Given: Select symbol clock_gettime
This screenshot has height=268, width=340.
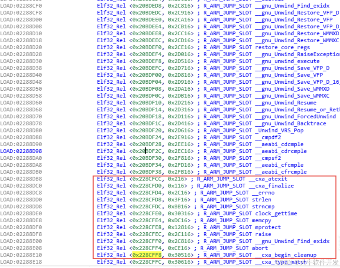Looking at the screenshot, I should pyautogui.click(x=276, y=213).
